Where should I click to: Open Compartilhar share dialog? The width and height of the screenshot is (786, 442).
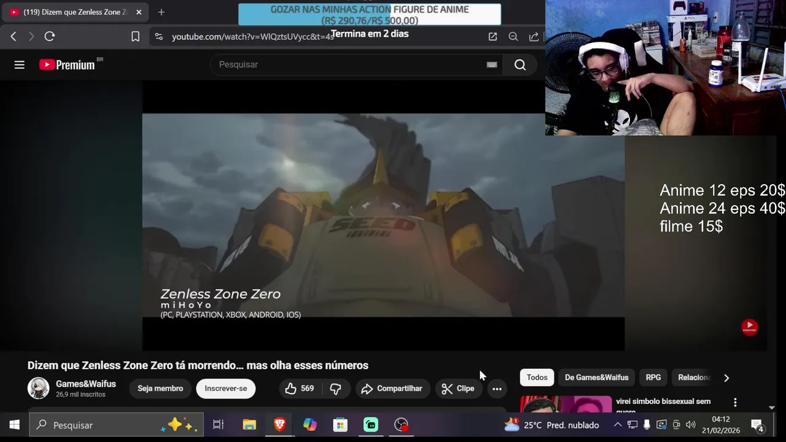[x=391, y=389]
